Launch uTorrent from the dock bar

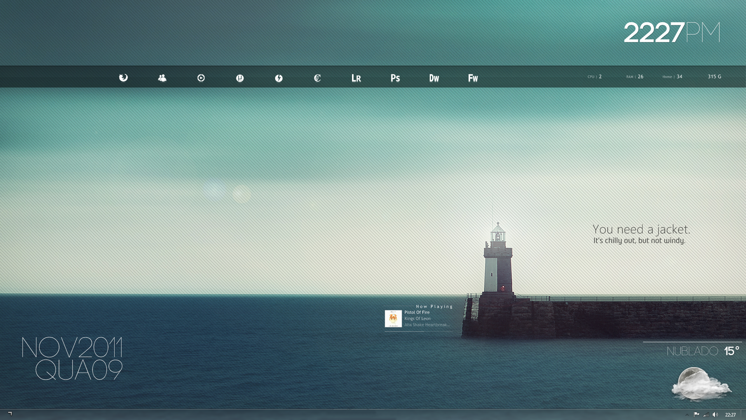240,78
